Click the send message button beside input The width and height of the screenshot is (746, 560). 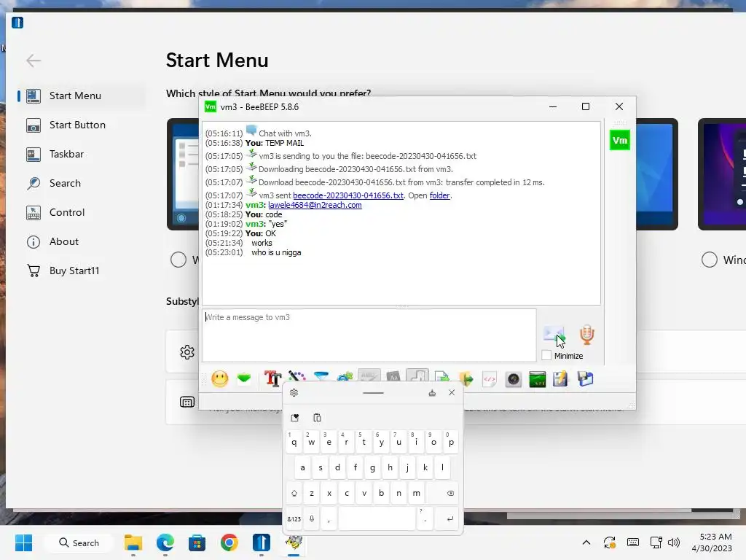554,335
